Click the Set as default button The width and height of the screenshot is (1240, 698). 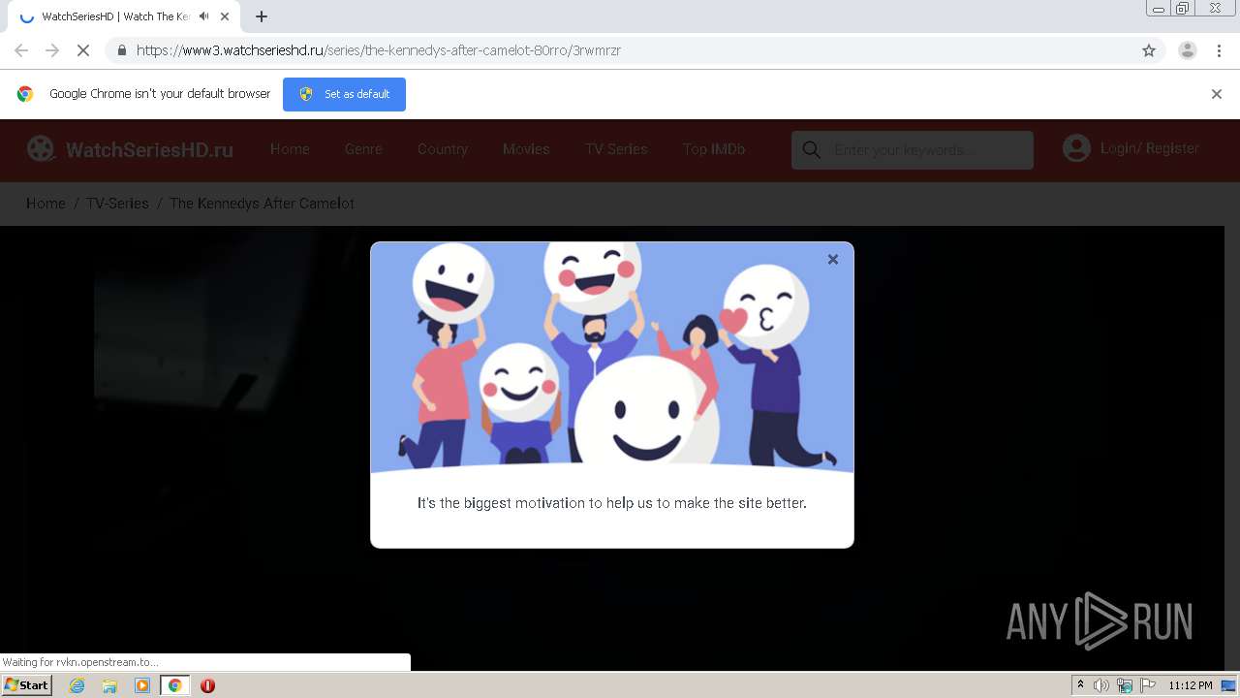[x=344, y=94]
